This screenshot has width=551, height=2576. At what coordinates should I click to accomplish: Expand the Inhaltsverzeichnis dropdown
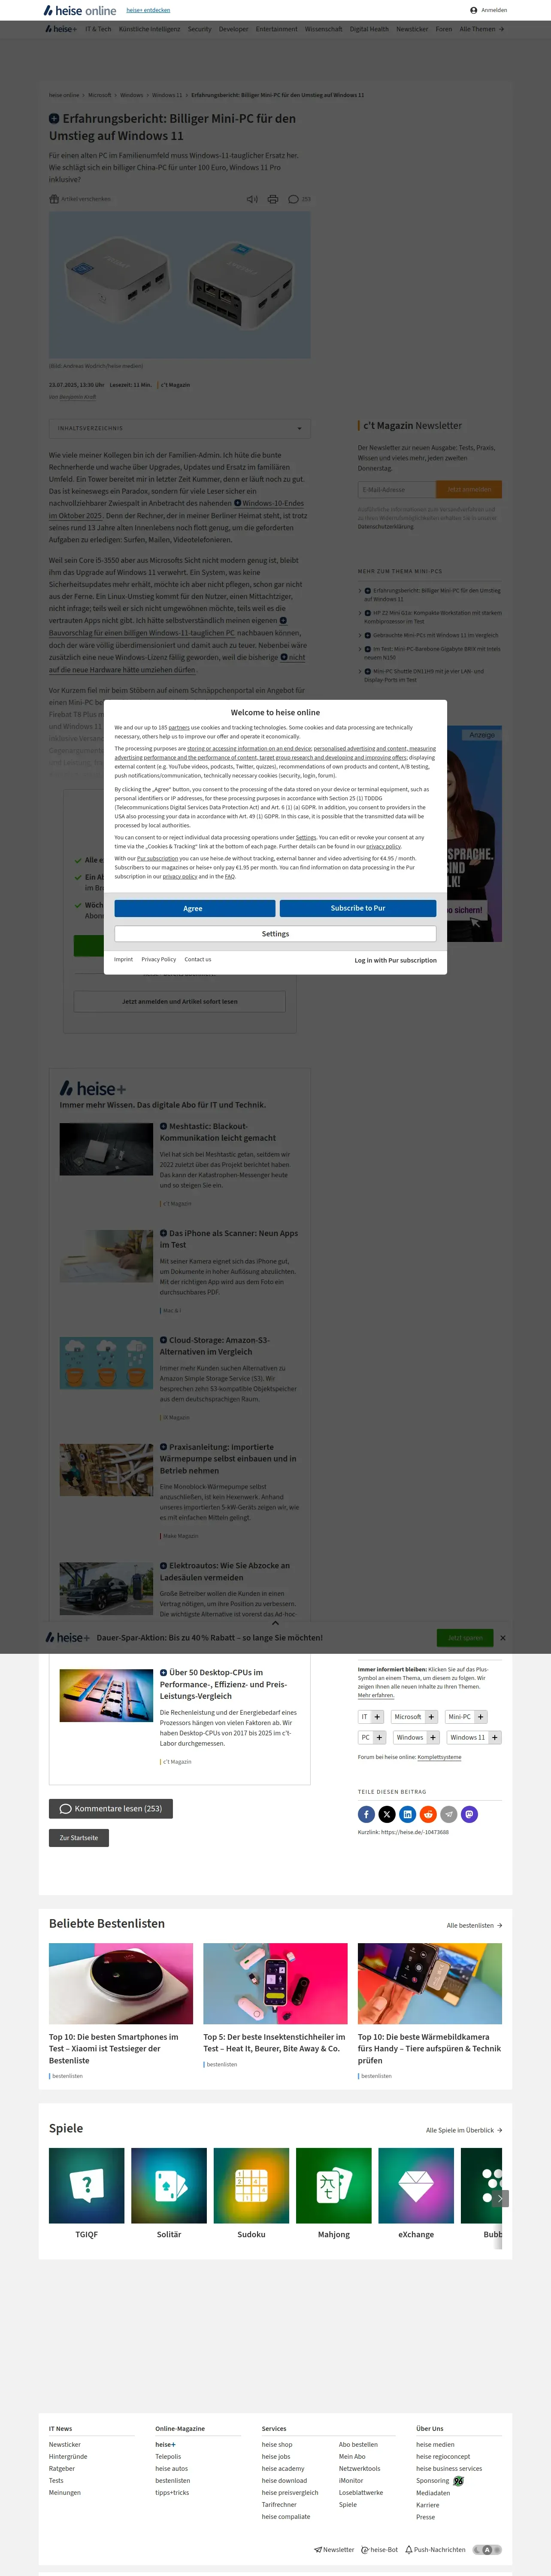[x=180, y=428]
